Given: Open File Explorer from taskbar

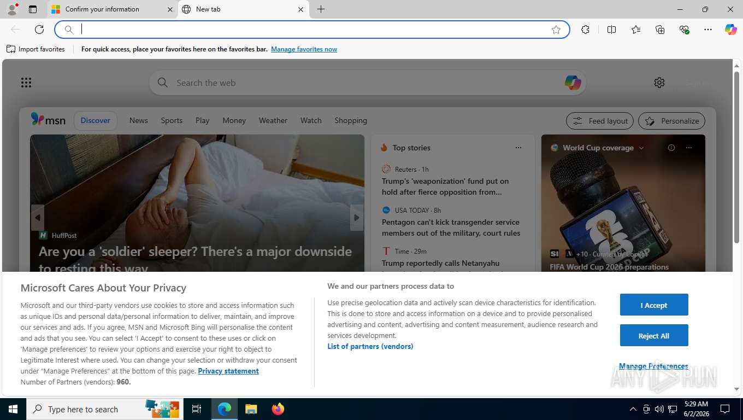Looking at the screenshot, I should click(251, 409).
